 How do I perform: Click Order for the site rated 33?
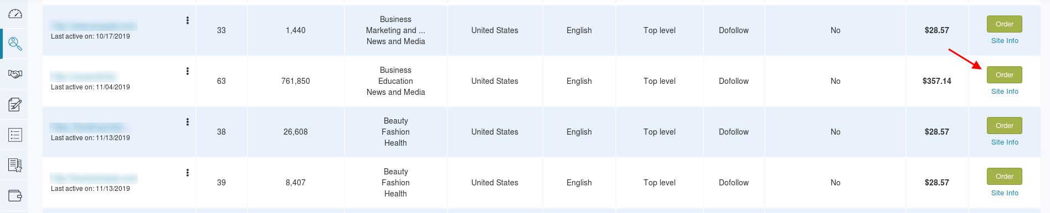1005,24
